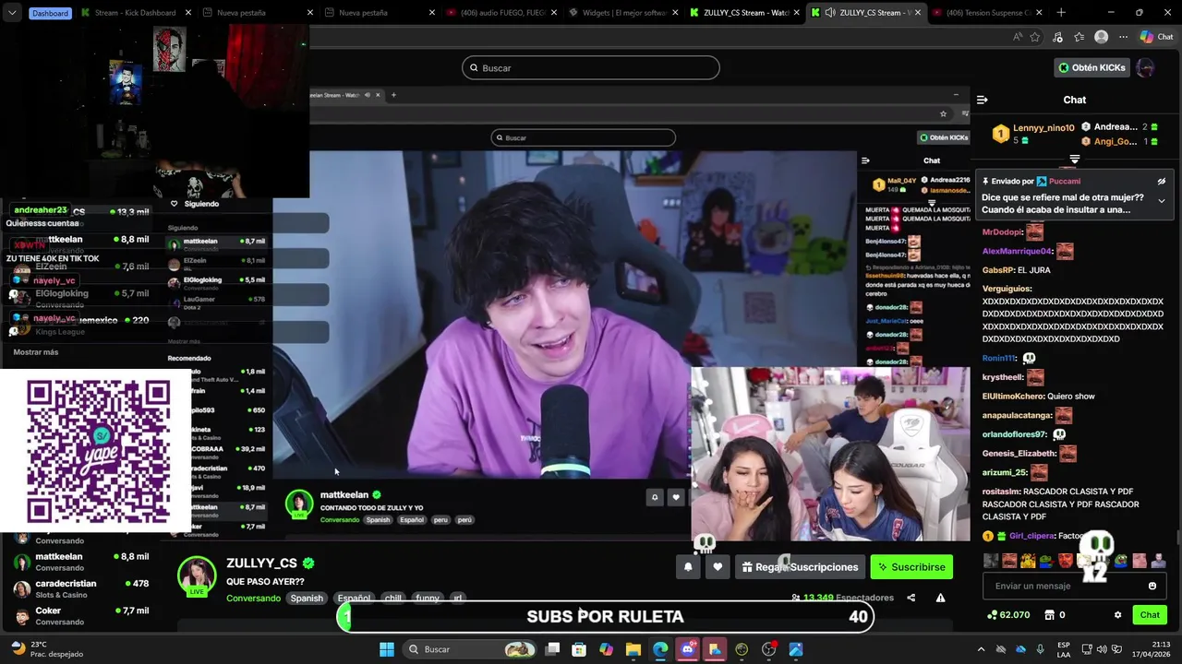
Task: Open the weather widget showing 23°C
Action: tap(48, 649)
